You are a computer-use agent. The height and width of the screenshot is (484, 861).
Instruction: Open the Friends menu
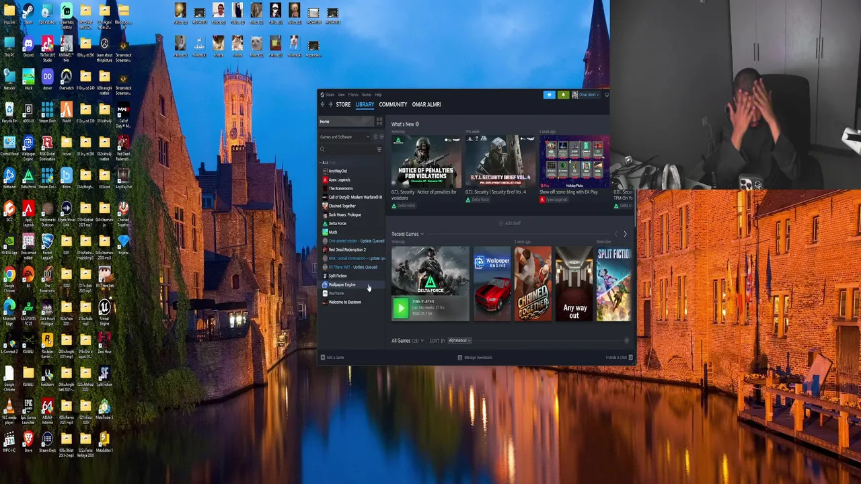[x=353, y=95]
